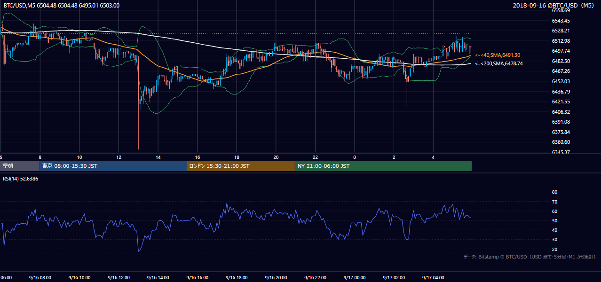Viewport: 601px width, 282px height.
Task: Click the 9/17 02:00 date label
Action: [394, 277]
